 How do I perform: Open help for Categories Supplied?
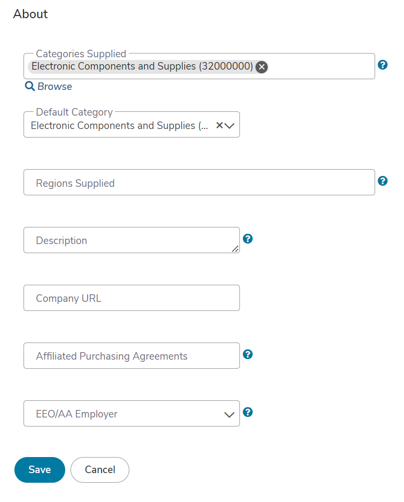tap(383, 65)
